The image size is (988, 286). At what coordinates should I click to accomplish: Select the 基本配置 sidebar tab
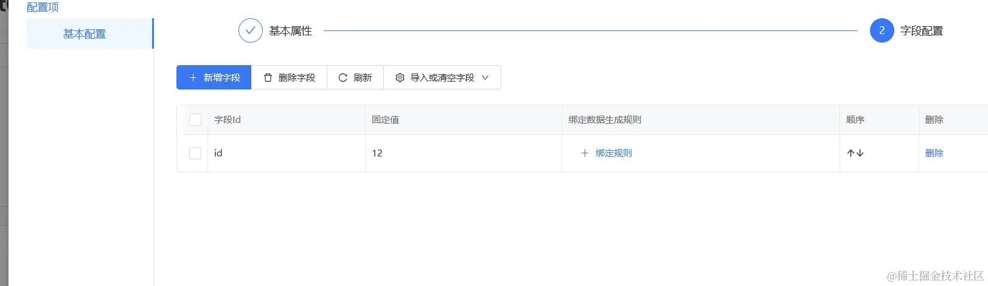89,33
